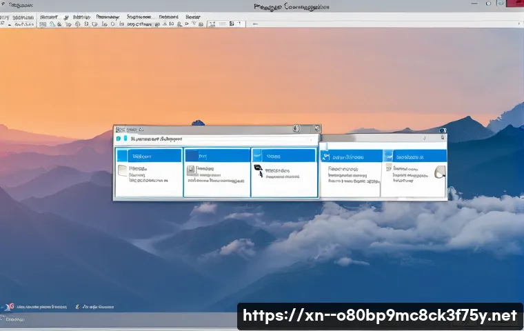Click the small blue icon under the dialog title
This screenshot has height=331, width=524.
click(119, 139)
